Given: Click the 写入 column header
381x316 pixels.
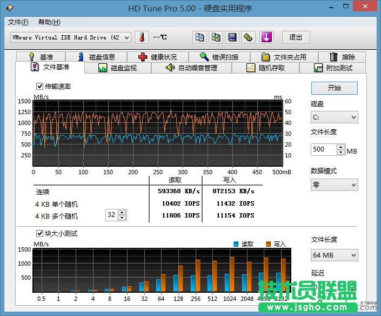Looking at the screenshot, I should [x=230, y=180].
